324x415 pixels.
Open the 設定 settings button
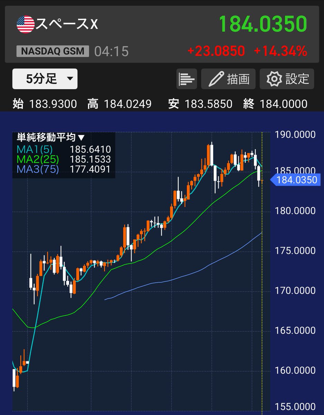pyautogui.click(x=287, y=79)
